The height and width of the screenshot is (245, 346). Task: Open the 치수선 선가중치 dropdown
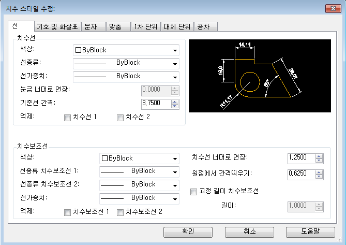[126, 77]
